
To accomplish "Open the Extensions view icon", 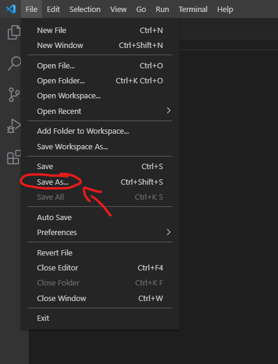I will click(x=14, y=157).
